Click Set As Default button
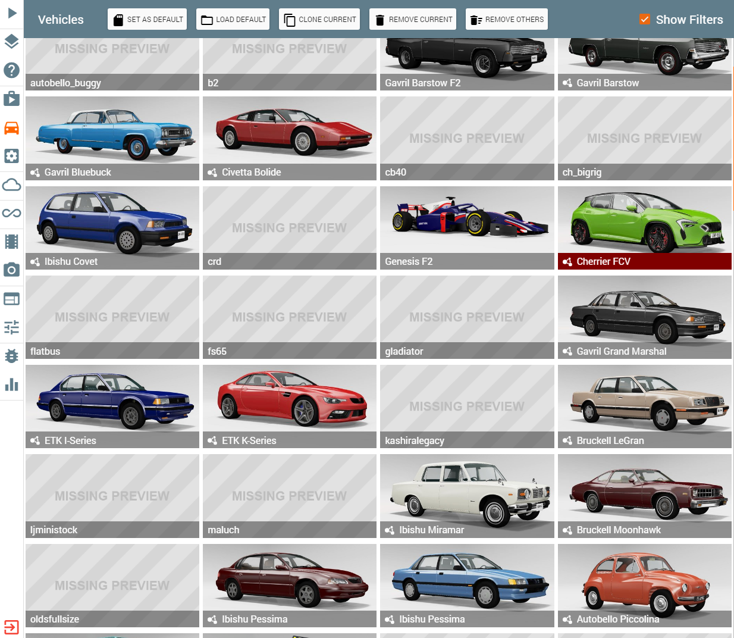Screen dimensions: 734x638 point(147,19)
